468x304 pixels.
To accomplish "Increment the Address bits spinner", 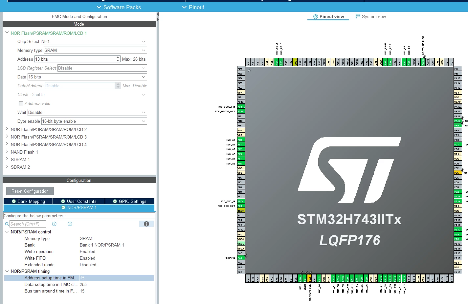I will pos(118,57).
